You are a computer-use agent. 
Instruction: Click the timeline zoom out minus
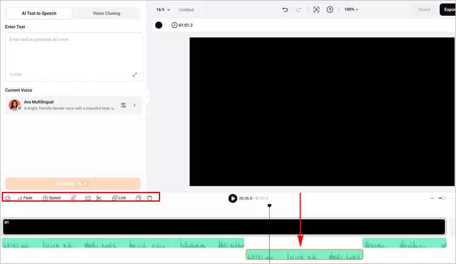432,198
